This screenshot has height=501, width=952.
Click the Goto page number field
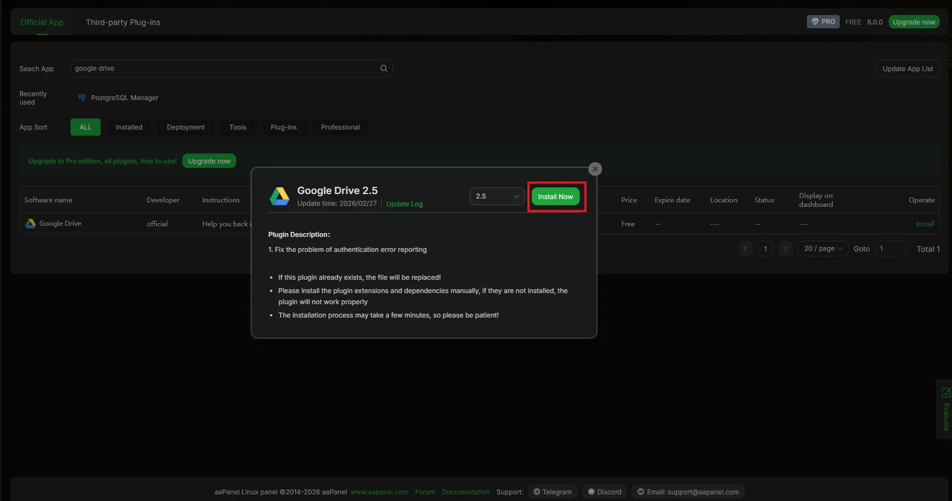[x=890, y=249]
